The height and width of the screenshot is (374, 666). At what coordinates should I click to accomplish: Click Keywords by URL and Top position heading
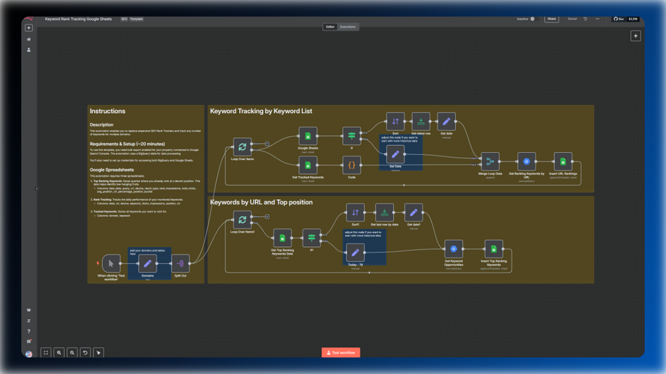pyautogui.click(x=261, y=203)
